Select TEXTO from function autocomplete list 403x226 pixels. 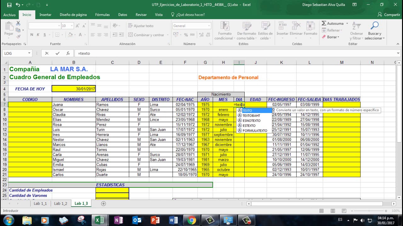(x=254, y=110)
